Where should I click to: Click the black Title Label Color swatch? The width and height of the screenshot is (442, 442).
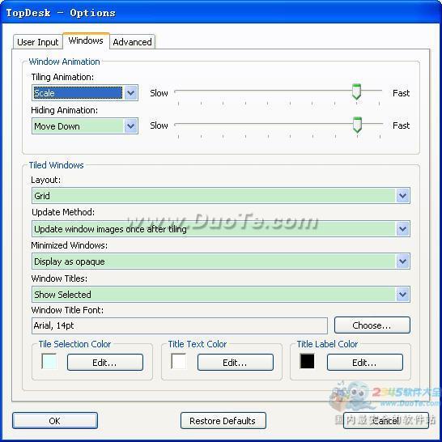[308, 361]
